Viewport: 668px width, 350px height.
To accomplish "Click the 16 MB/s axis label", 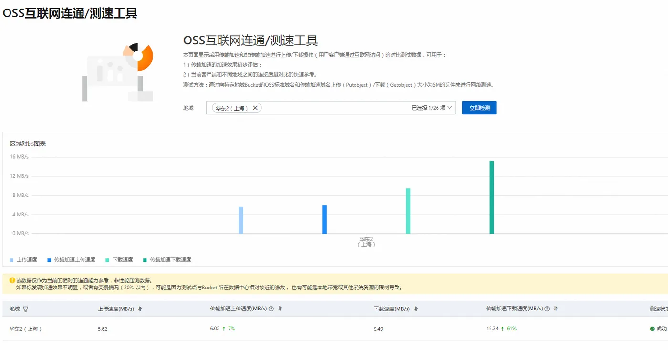I will point(19,157).
